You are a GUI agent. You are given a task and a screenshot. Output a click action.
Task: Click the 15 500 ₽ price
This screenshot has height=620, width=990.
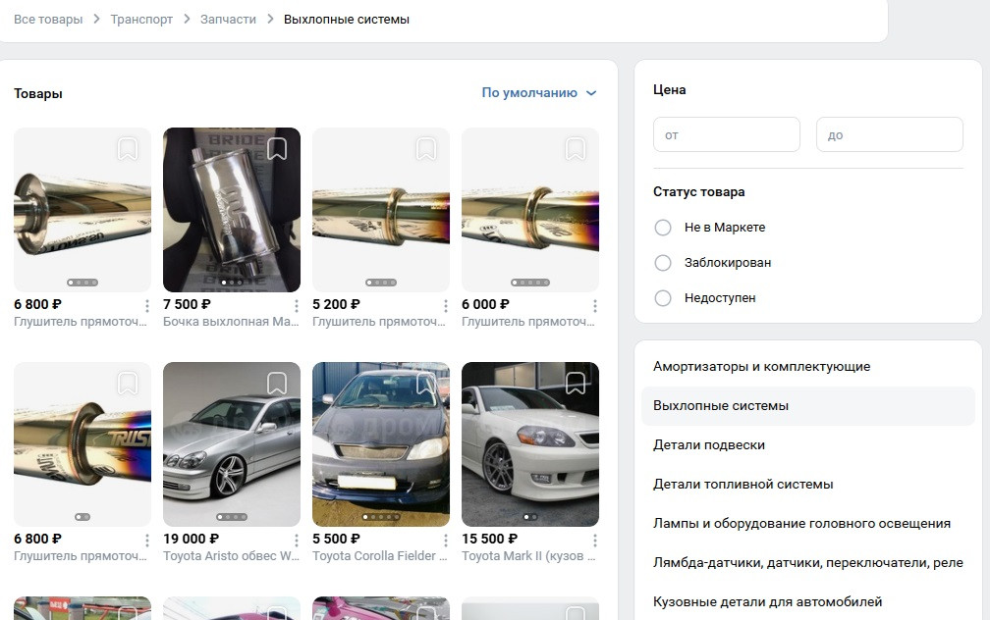coord(489,539)
